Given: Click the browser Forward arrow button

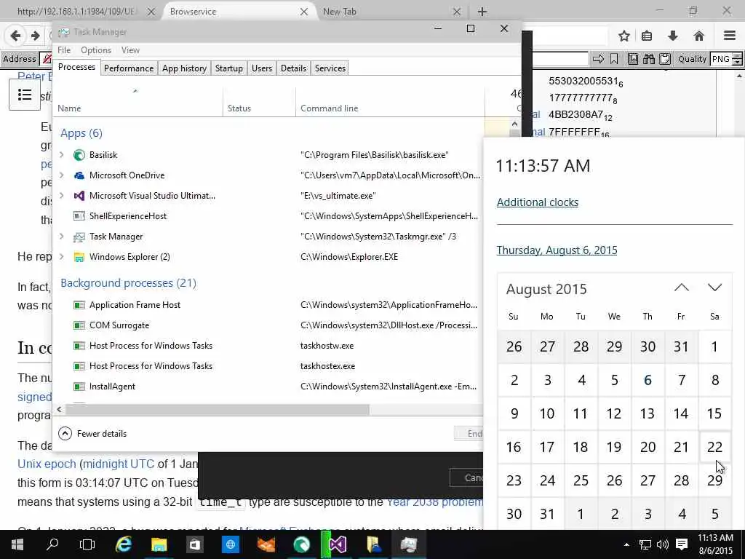Looking at the screenshot, I should [35, 36].
